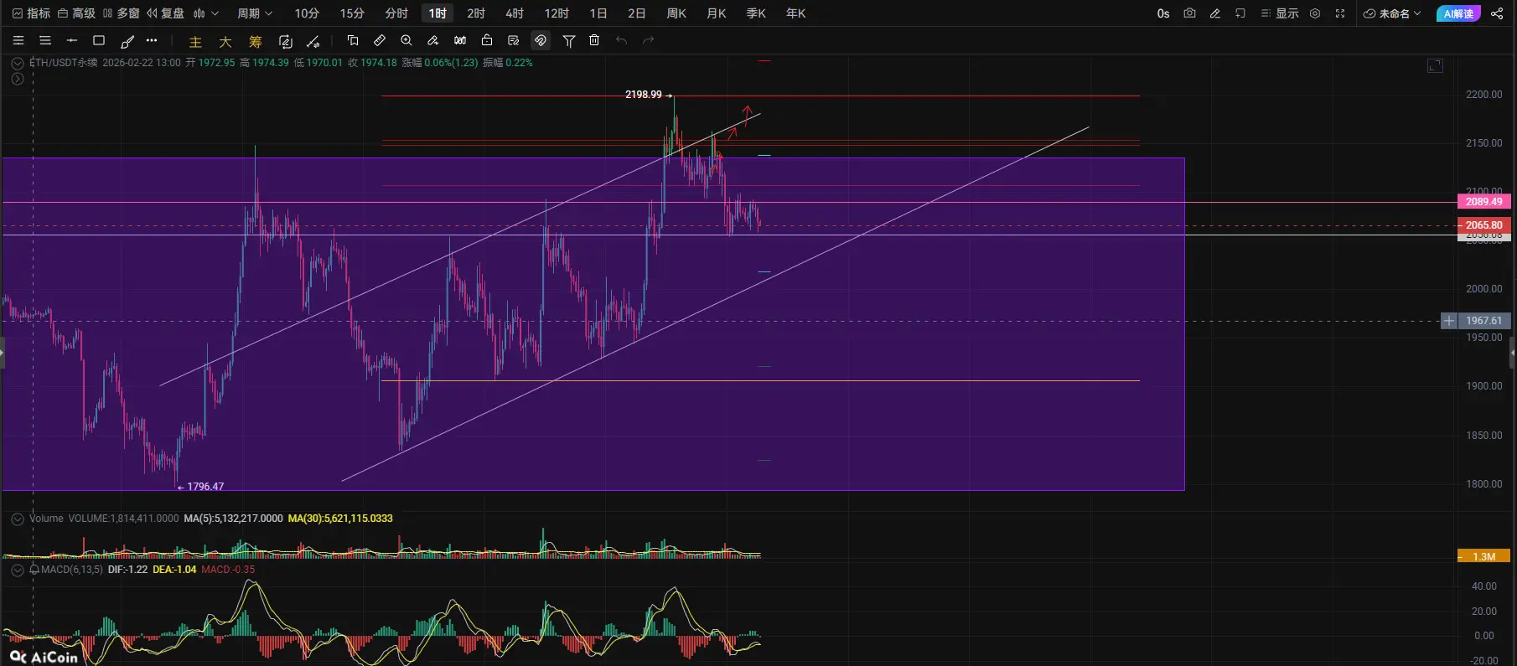Start 复盘 replay mode
Viewport: 1517px width, 666px height.
pyautogui.click(x=165, y=13)
